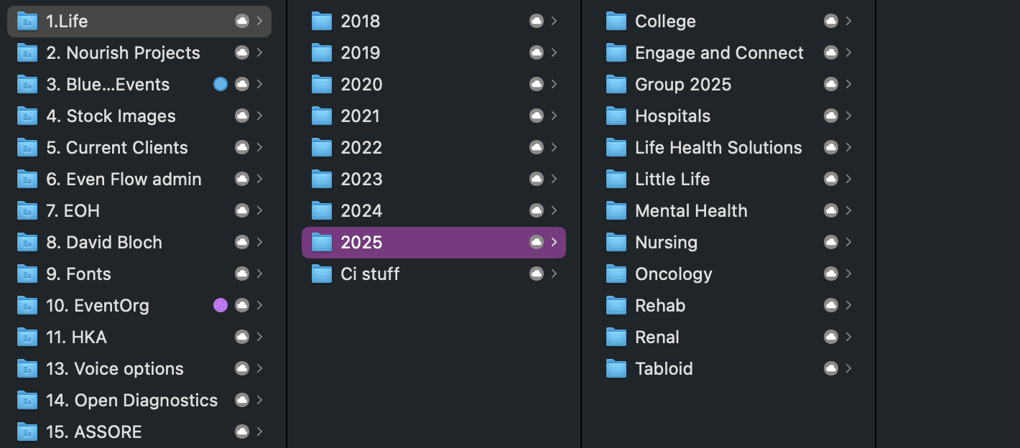
Task: Click the blue tag dot on 3. Blue...Events
Action: [x=221, y=85]
